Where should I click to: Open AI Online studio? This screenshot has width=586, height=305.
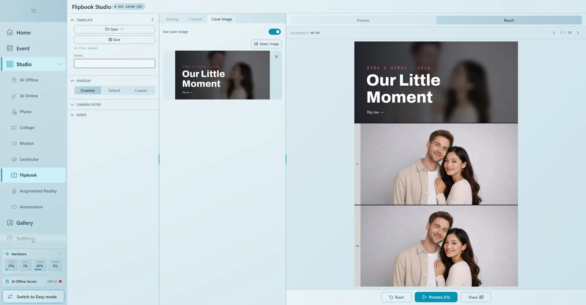click(x=33, y=96)
